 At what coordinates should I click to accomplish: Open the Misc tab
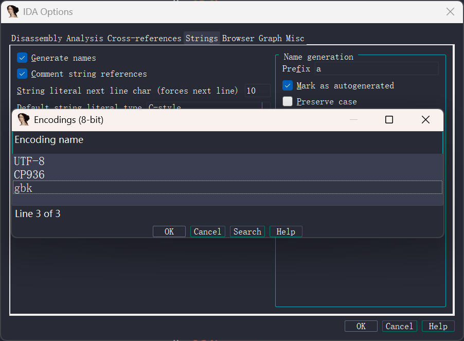[x=295, y=39]
